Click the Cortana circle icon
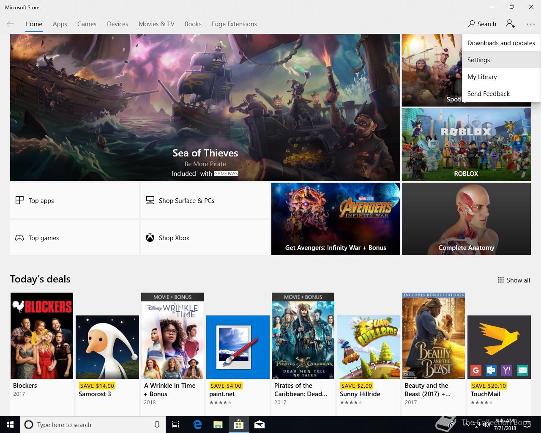This screenshot has width=541, height=433. point(29,425)
